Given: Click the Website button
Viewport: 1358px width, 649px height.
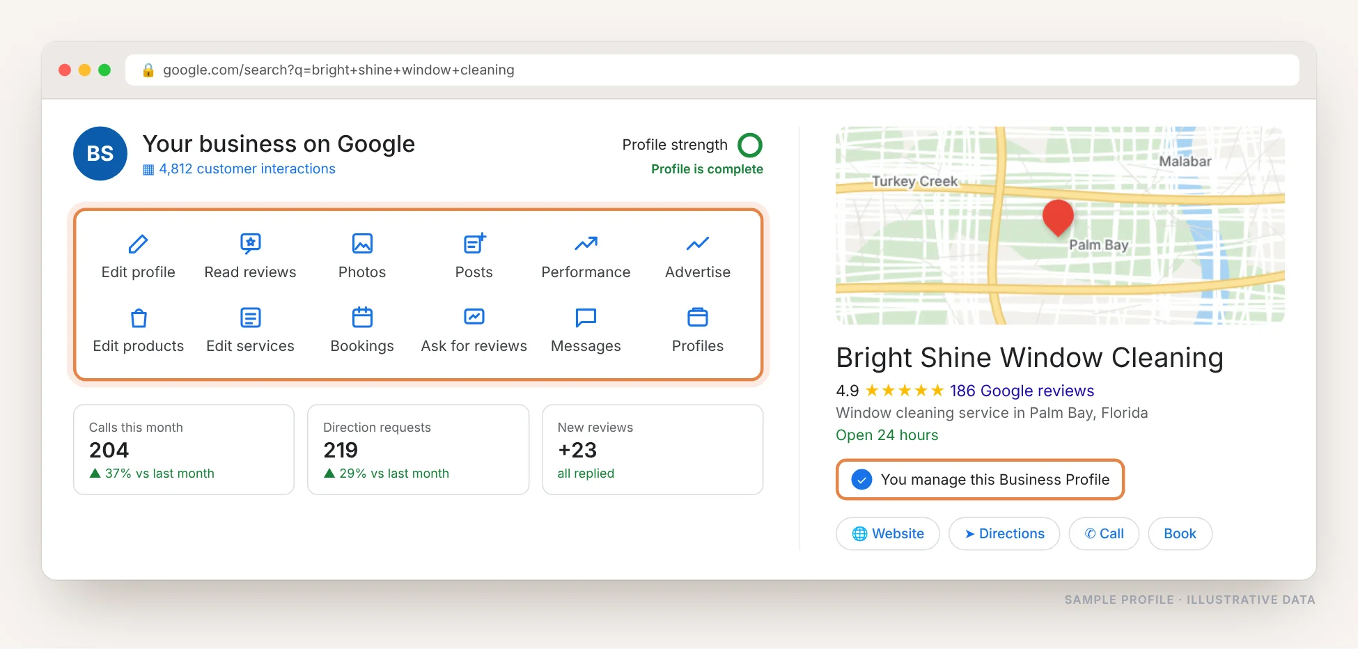Looking at the screenshot, I should coord(888,533).
